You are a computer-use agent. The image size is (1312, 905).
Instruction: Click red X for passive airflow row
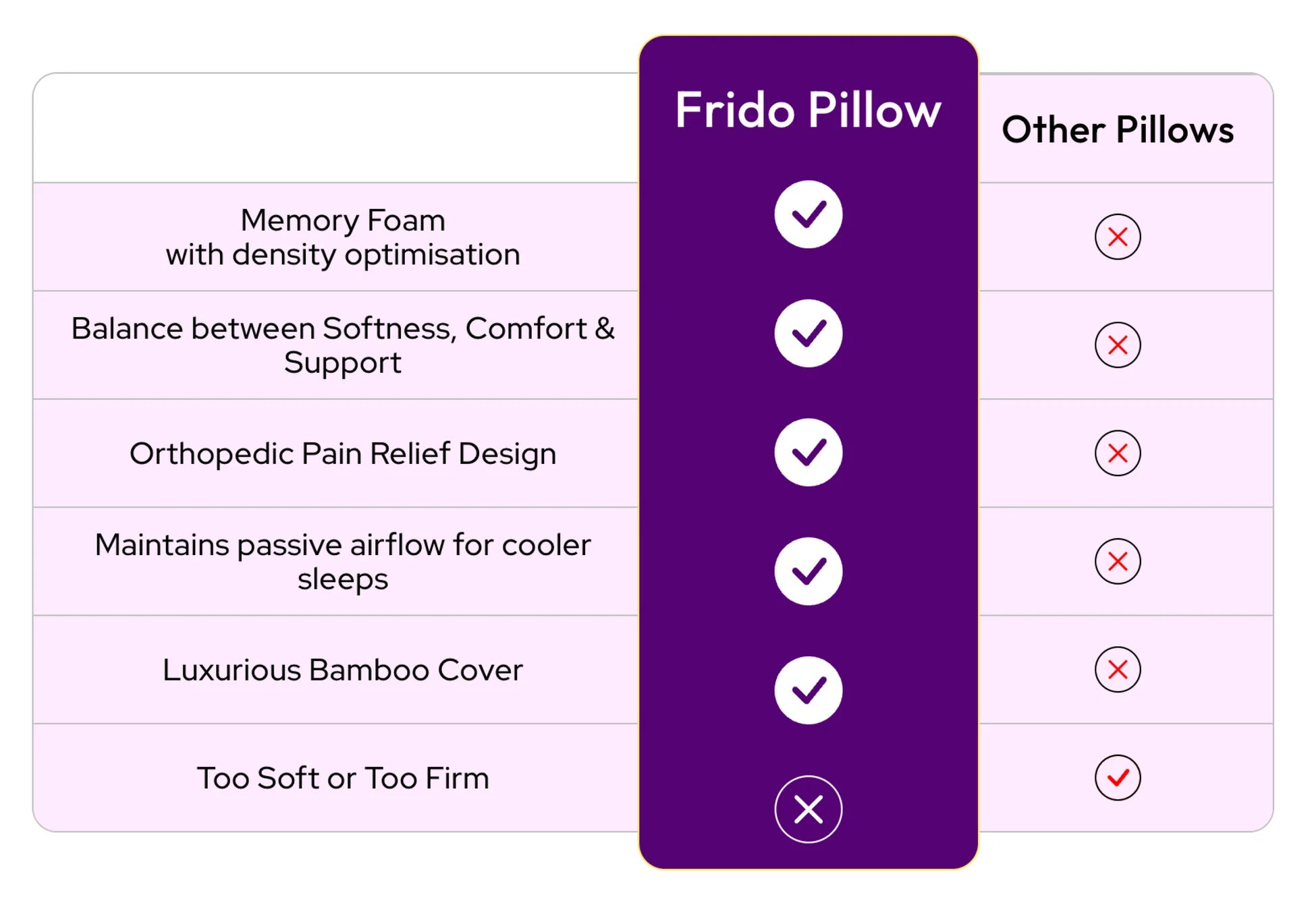click(x=1118, y=561)
